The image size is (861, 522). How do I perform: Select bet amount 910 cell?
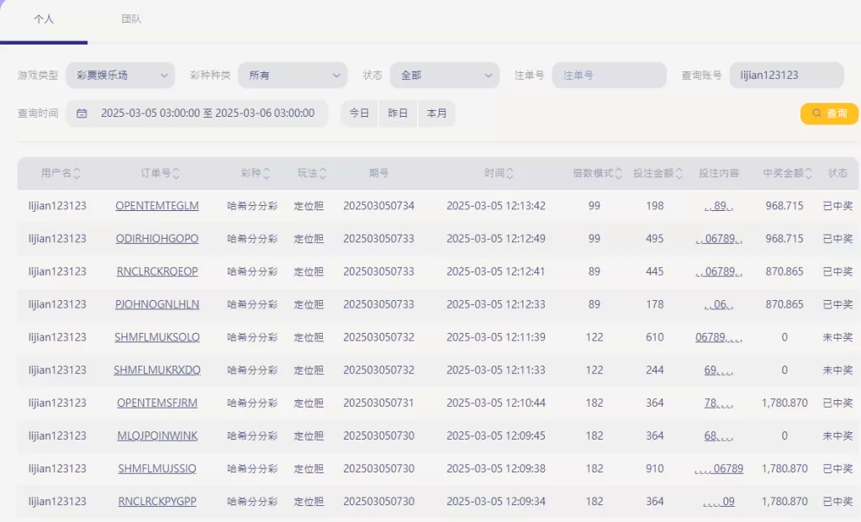click(x=654, y=469)
